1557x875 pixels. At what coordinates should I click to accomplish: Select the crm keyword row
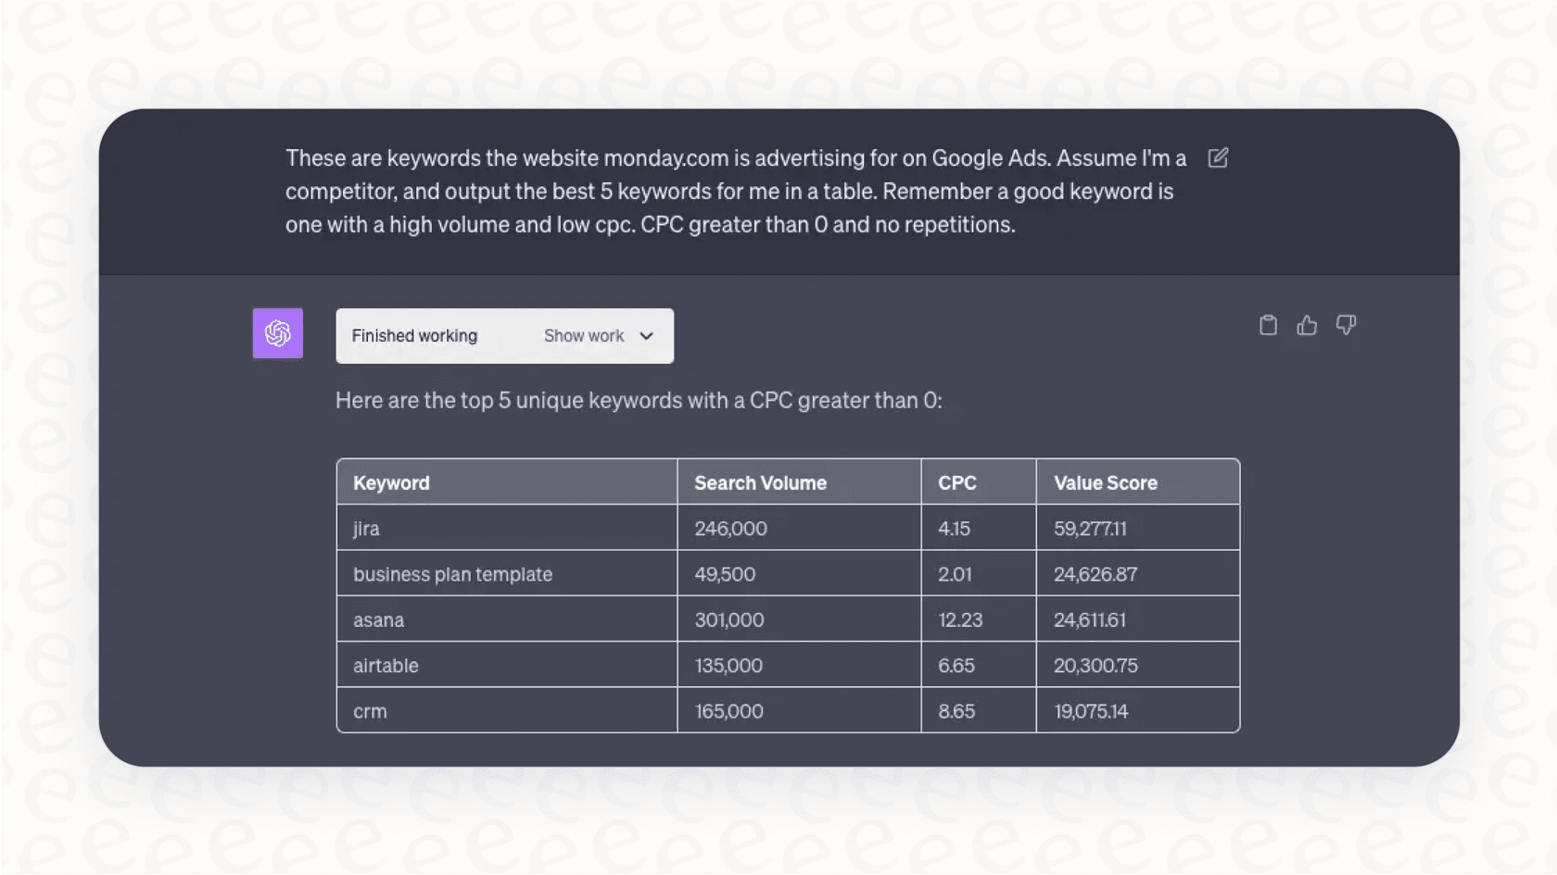click(369, 710)
